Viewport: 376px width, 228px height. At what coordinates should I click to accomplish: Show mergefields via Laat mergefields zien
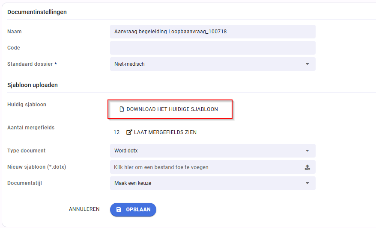(161, 132)
